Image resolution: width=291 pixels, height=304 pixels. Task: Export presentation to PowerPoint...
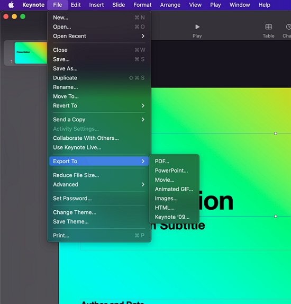[174, 171]
